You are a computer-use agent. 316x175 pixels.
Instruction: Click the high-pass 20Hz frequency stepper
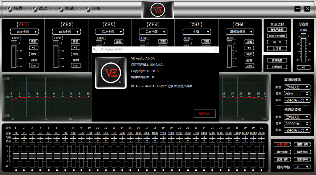pos(307,93)
